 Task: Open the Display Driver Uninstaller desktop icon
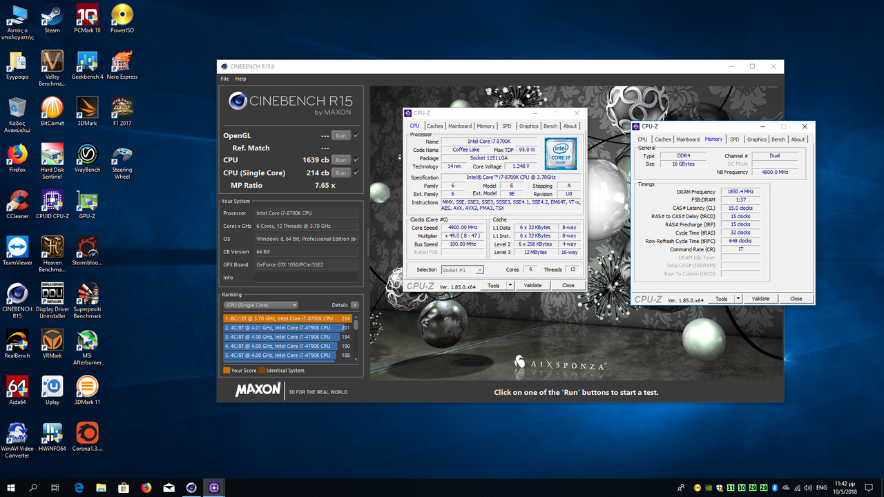(x=52, y=300)
